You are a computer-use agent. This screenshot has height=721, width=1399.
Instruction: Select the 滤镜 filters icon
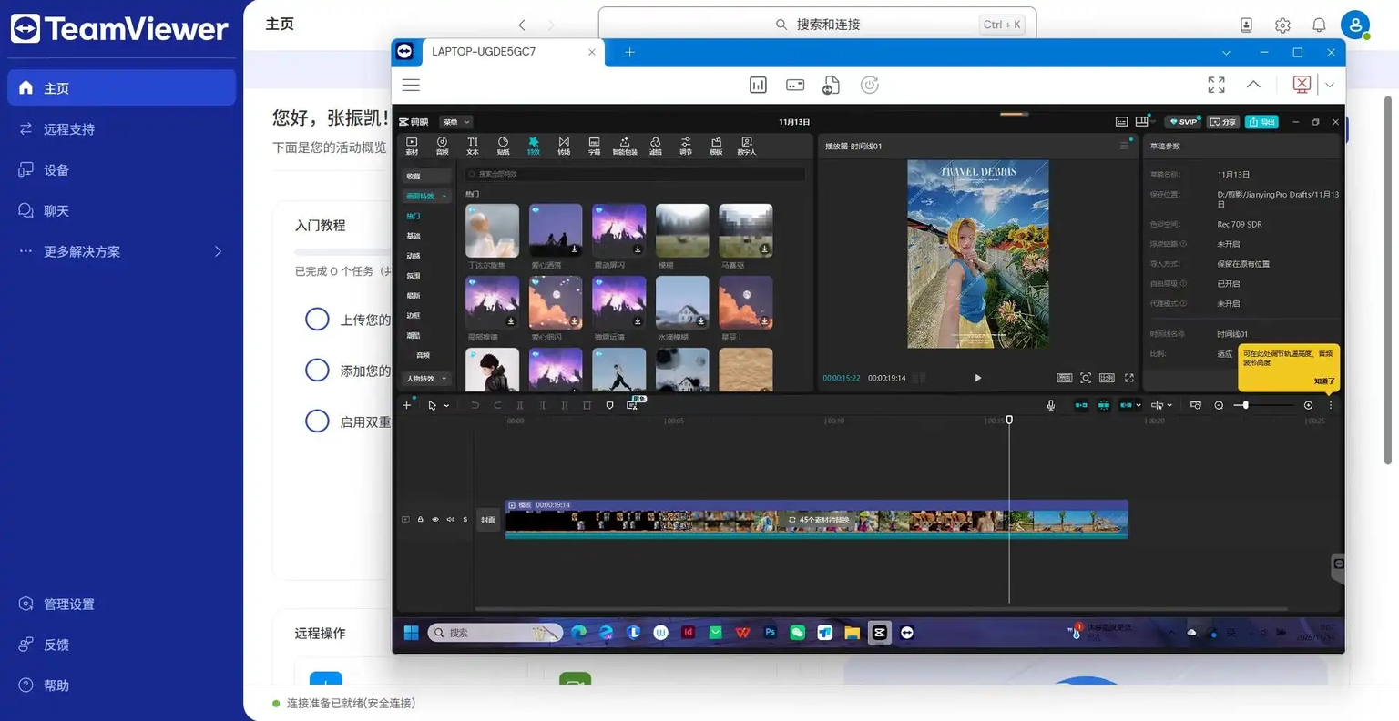pyautogui.click(x=655, y=146)
